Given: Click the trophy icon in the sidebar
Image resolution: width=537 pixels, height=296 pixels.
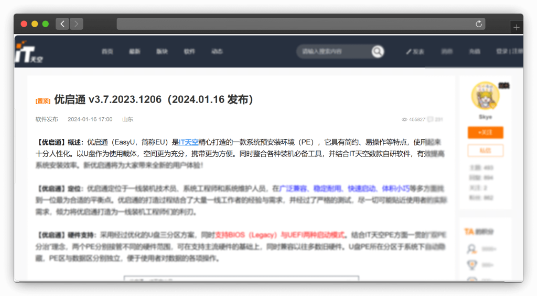Looking at the screenshot, I should pos(472,265).
